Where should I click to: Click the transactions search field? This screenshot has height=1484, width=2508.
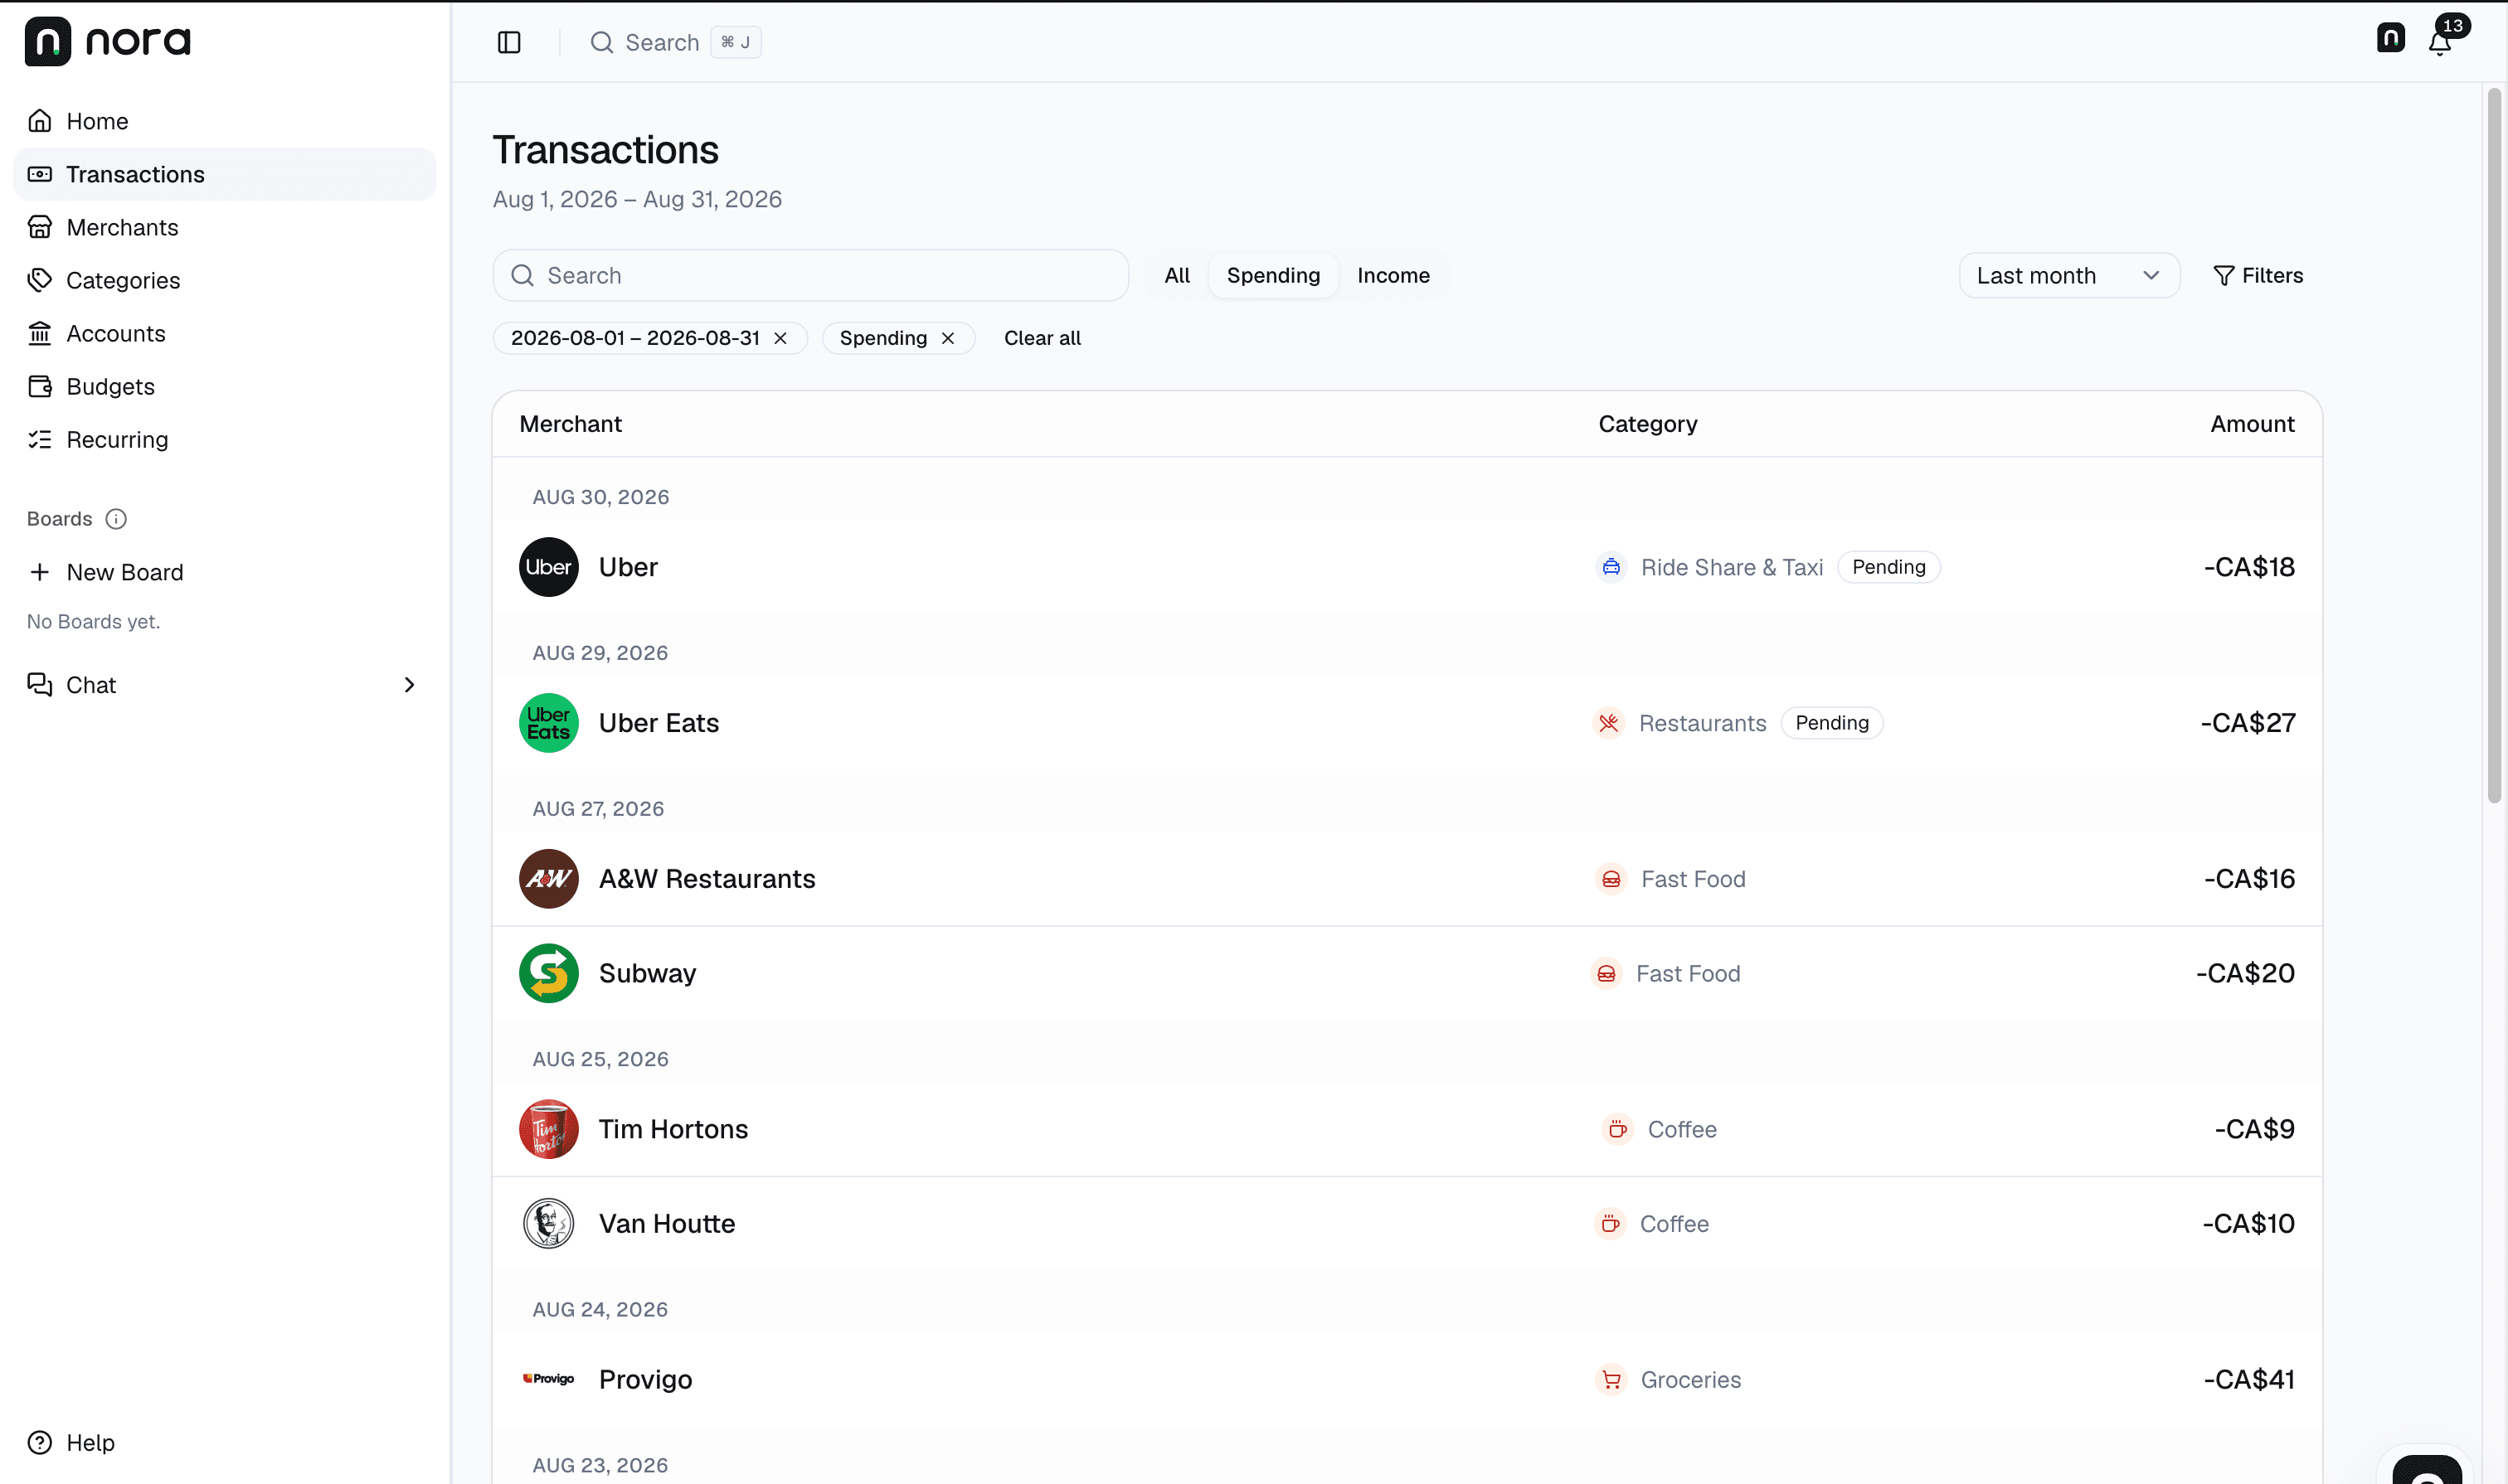point(810,275)
